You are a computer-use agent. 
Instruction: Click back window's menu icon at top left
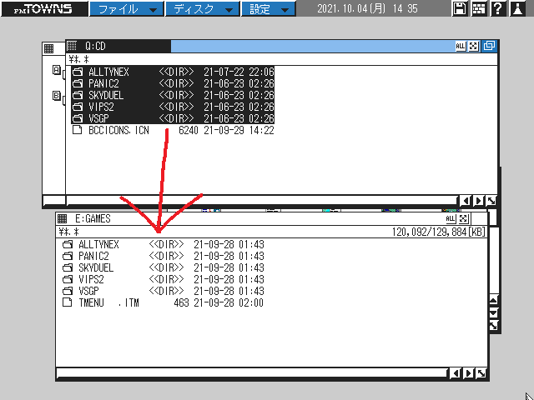[49, 48]
